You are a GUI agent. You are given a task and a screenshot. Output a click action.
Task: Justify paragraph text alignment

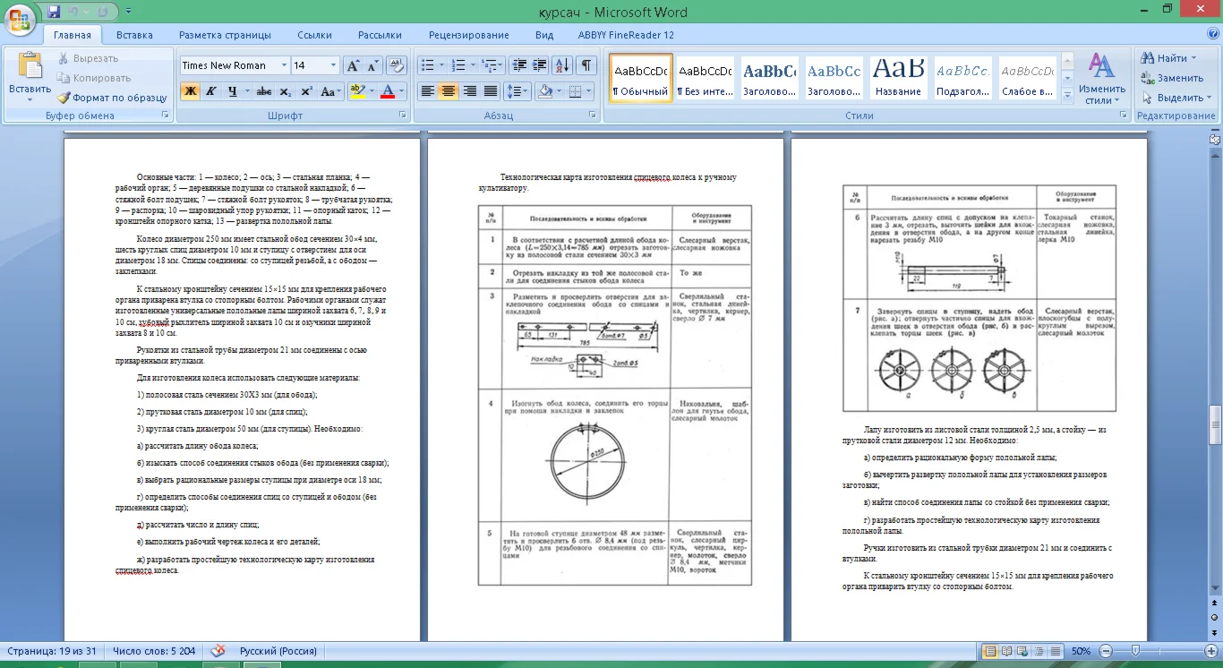coord(491,91)
